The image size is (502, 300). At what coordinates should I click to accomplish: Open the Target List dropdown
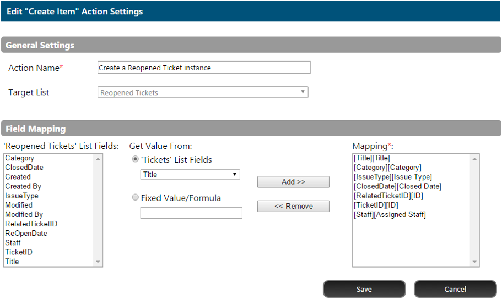point(203,92)
